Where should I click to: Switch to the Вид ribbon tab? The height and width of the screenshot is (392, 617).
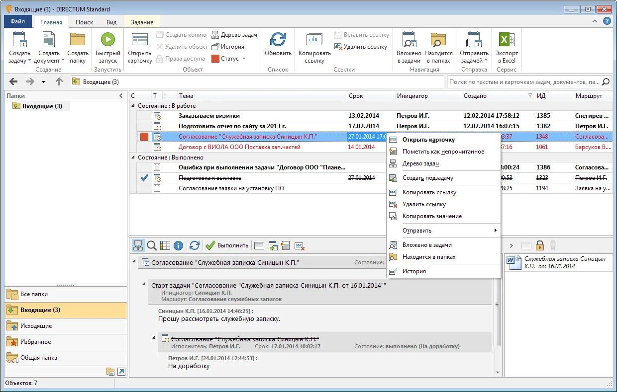111,22
